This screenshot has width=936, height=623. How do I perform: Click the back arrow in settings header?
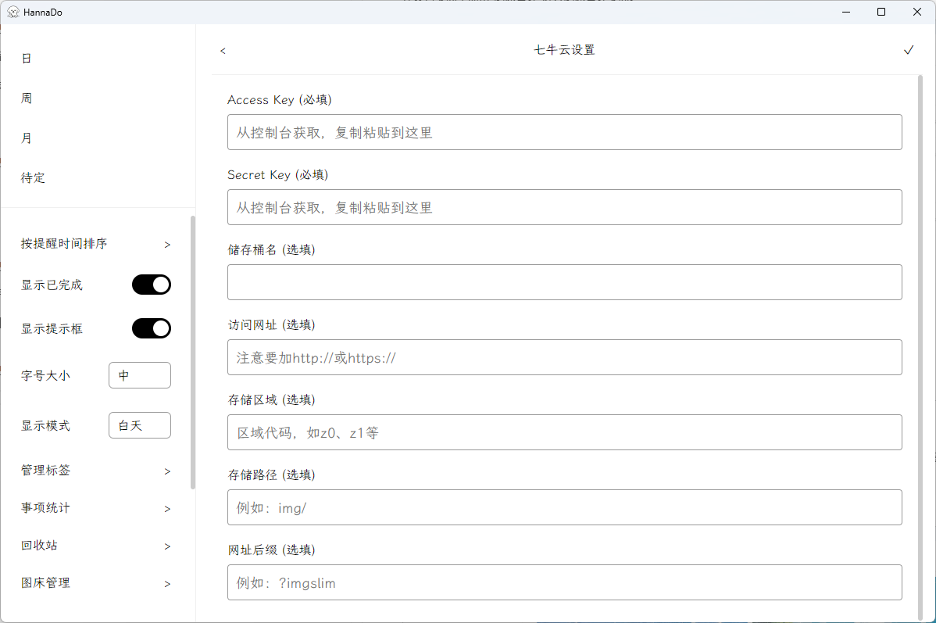pos(223,51)
